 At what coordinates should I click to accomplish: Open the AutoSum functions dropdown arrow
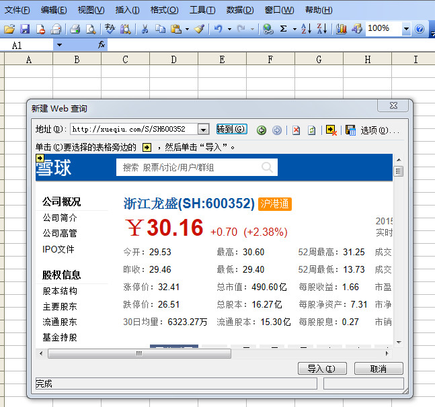click(x=294, y=29)
